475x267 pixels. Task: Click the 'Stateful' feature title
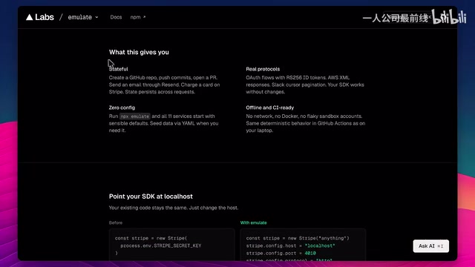pos(119,69)
